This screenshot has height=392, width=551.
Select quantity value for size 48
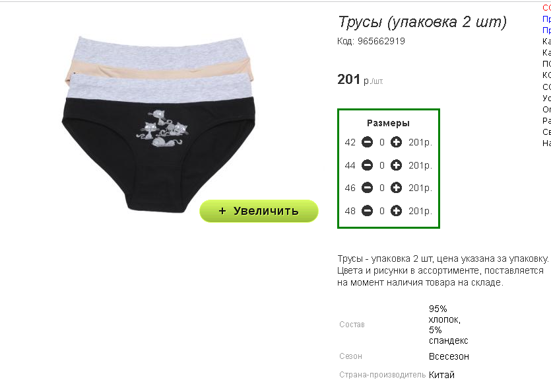[x=382, y=211]
